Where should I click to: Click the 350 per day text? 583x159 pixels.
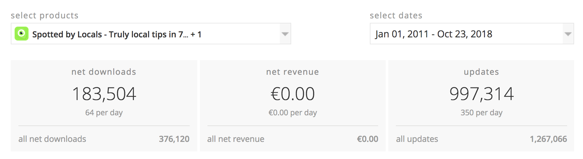[481, 113]
